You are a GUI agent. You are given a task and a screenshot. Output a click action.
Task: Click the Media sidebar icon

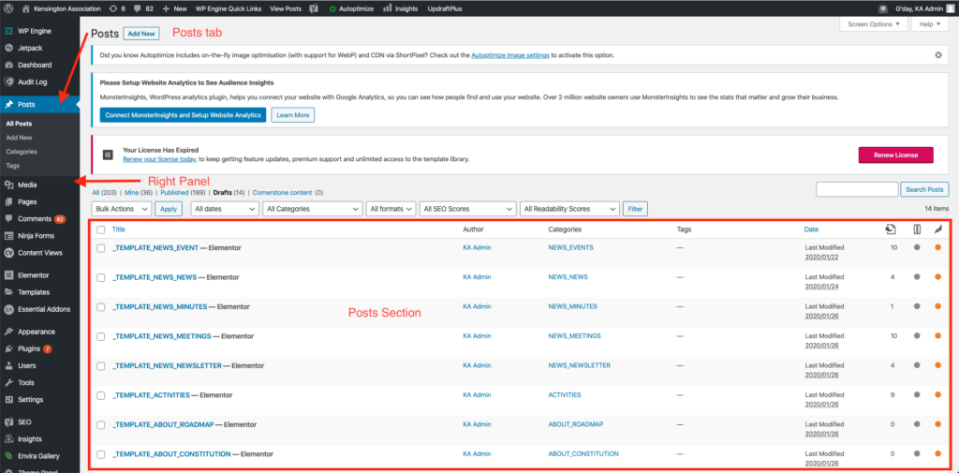pos(9,185)
